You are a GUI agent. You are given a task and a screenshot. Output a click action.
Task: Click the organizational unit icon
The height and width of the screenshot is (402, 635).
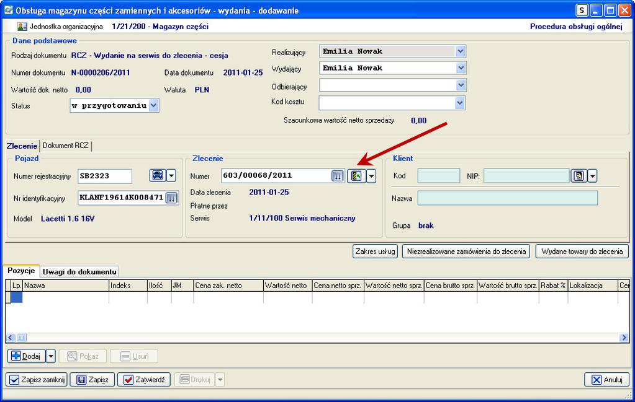coord(22,27)
